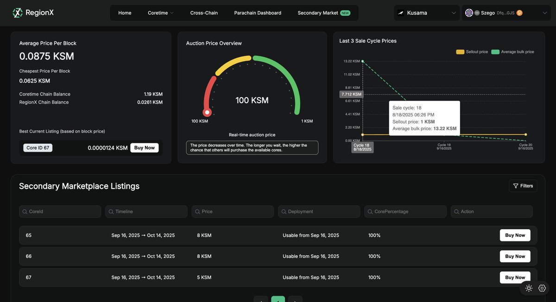Click Buy Now on core 66 row
Screen dimensions: 556x302
[515, 256]
